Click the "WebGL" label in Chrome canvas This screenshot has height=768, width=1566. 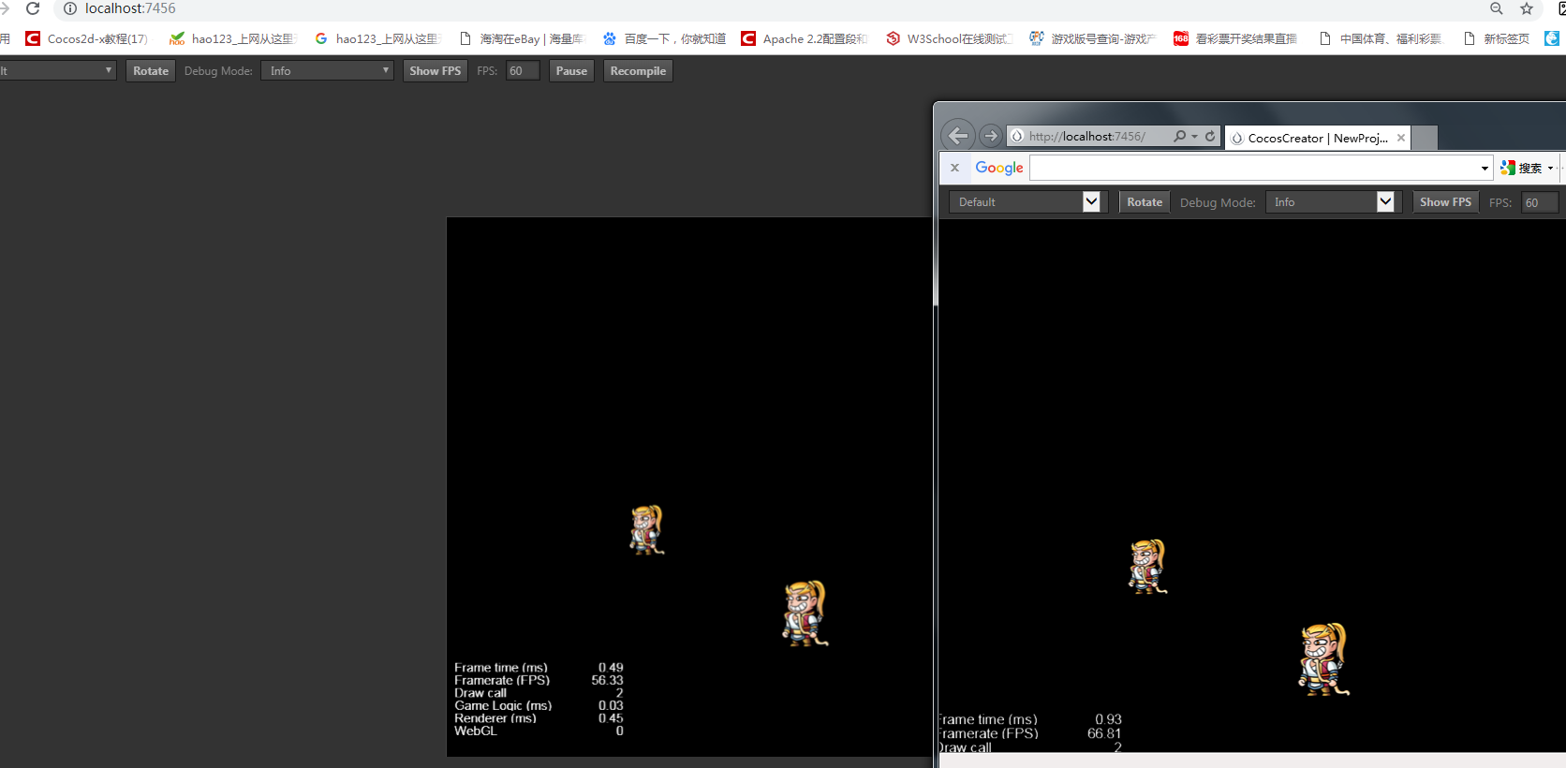476,731
